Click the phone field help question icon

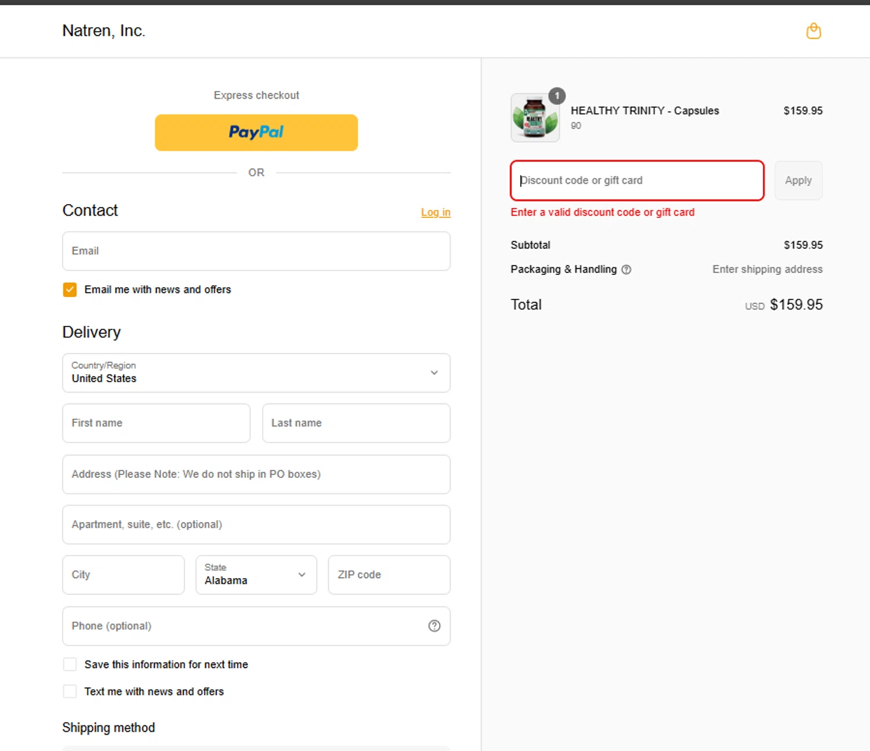pos(434,626)
